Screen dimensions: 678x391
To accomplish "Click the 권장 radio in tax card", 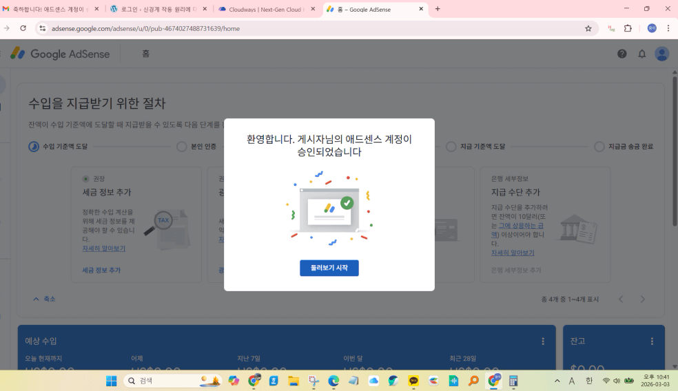I will click(x=85, y=179).
